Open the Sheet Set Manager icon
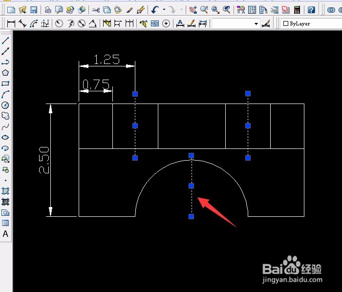The image size is (342, 292). [275, 10]
